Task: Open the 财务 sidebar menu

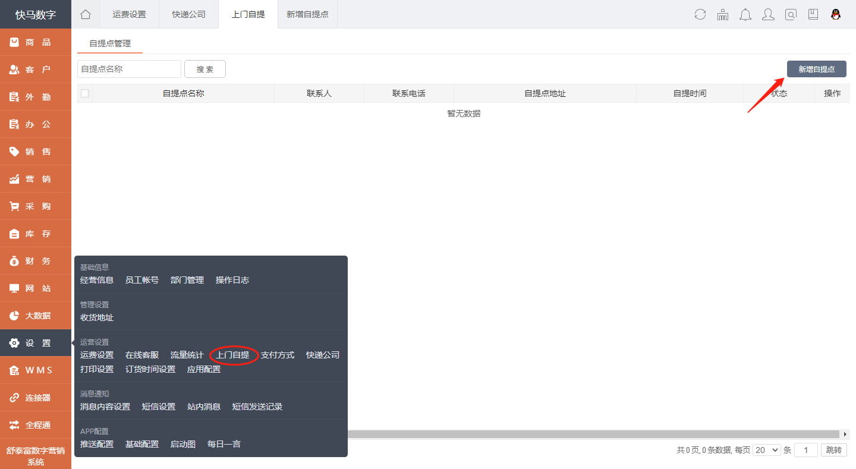Action: pyautogui.click(x=36, y=261)
